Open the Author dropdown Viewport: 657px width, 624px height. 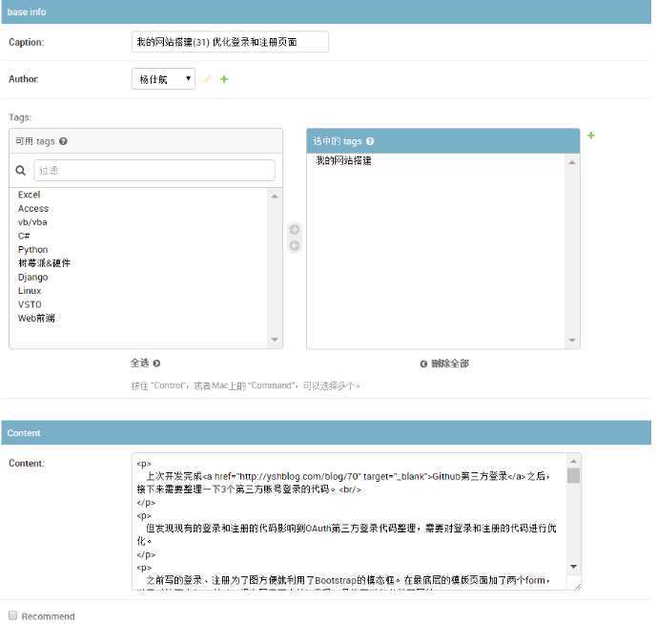click(x=163, y=79)
